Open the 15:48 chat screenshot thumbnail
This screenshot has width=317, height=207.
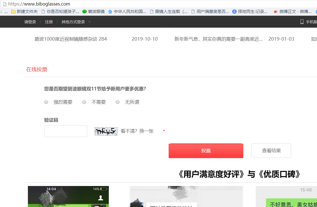click(286, 196)
